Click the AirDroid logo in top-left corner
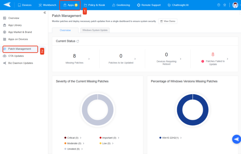Viewport: 241px width, 154px height. point(7,5)
